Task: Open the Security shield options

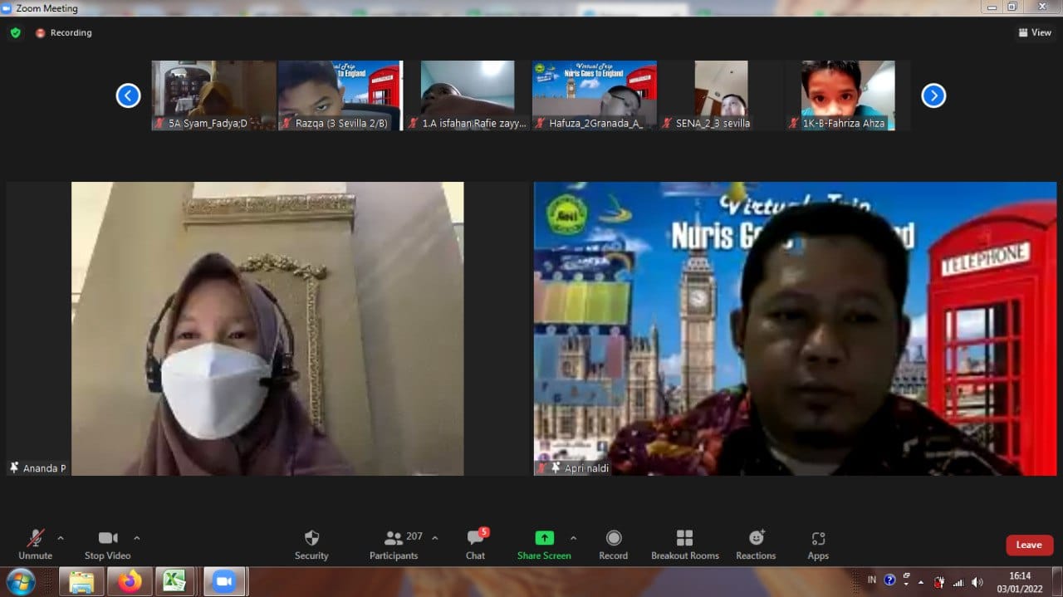Action: click(311, 544)
